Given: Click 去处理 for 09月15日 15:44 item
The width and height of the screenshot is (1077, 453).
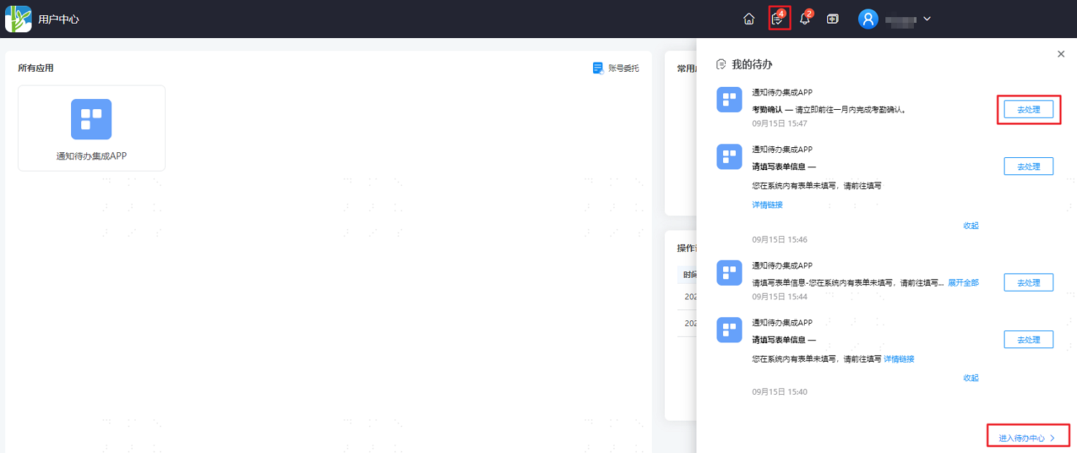Looking at the screenshot, I should (1028, 282).
